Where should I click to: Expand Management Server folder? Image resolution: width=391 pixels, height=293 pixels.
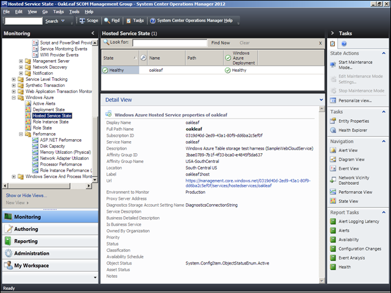pyautogui.click(x=21, y=61)
